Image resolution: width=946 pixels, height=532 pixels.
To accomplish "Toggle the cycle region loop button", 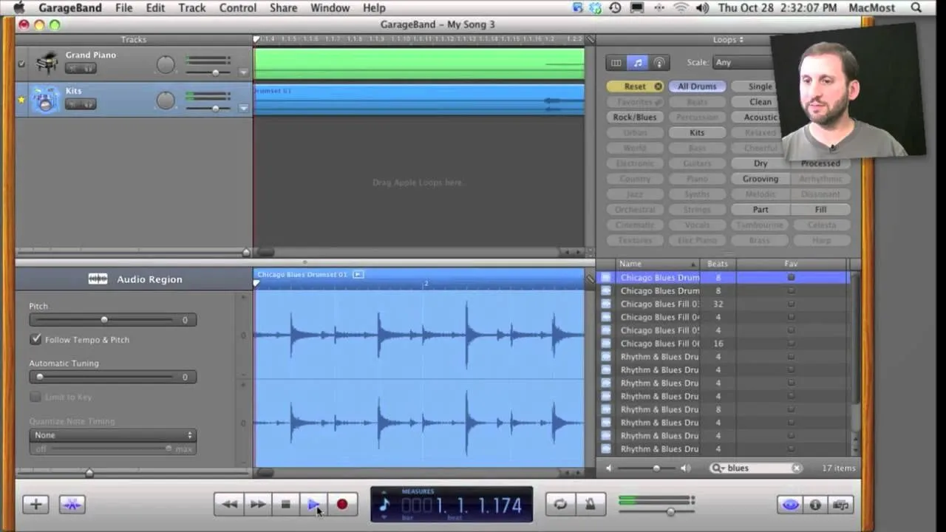I will point(560,504).
